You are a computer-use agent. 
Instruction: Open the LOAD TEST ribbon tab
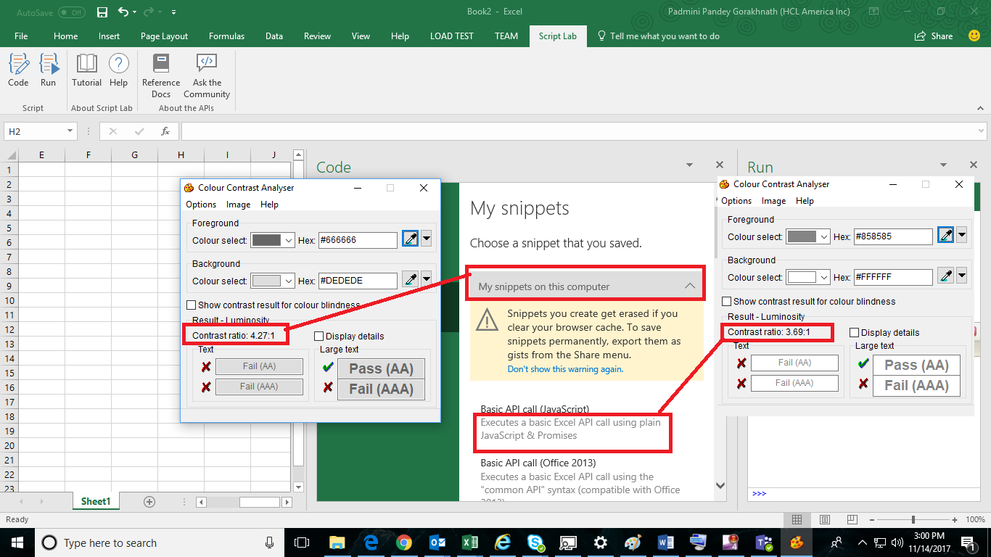point(452,36)
